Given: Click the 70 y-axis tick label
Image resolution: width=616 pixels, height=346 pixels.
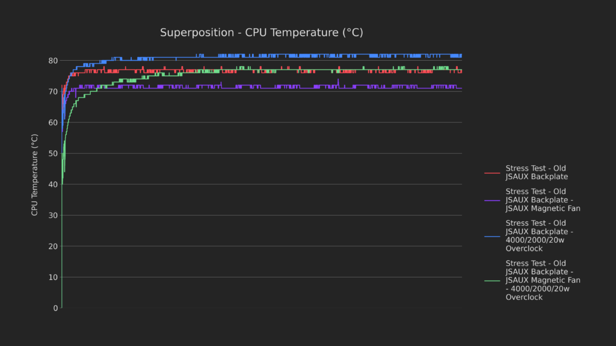Looking at the screenshot, I should [53, 92].
